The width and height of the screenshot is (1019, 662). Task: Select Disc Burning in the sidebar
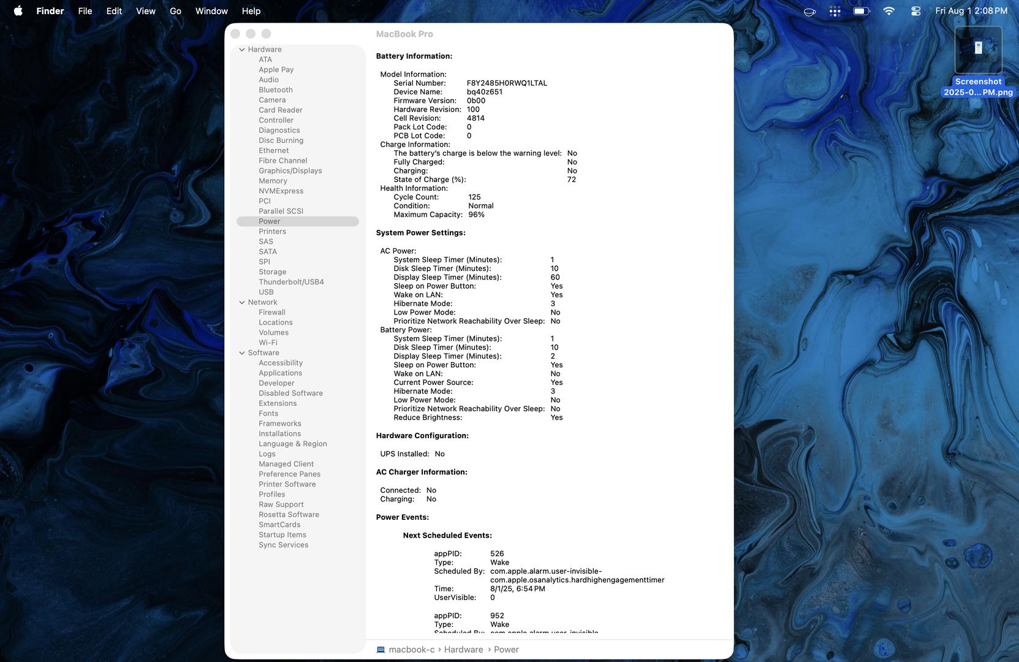[281, 140]
